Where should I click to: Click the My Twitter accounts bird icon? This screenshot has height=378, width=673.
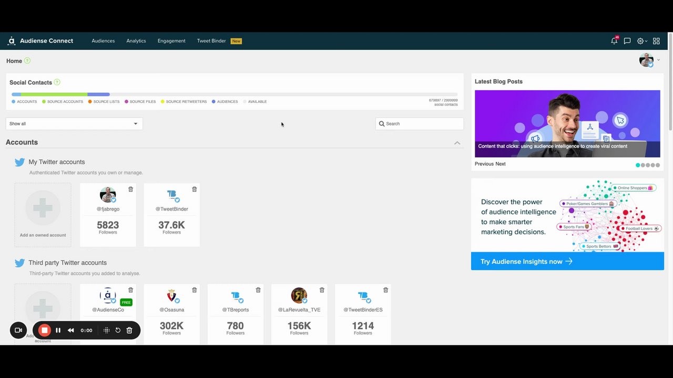20,162
